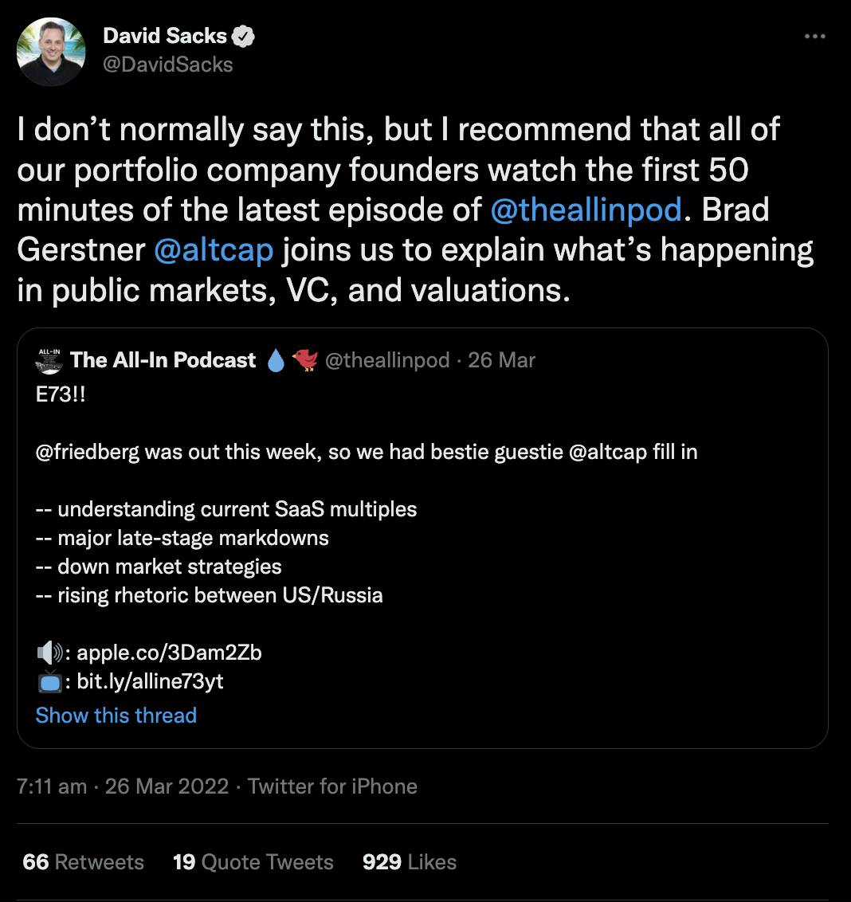View the 19 Quote Tweets list
851x902 pixels.
point(253,862)
